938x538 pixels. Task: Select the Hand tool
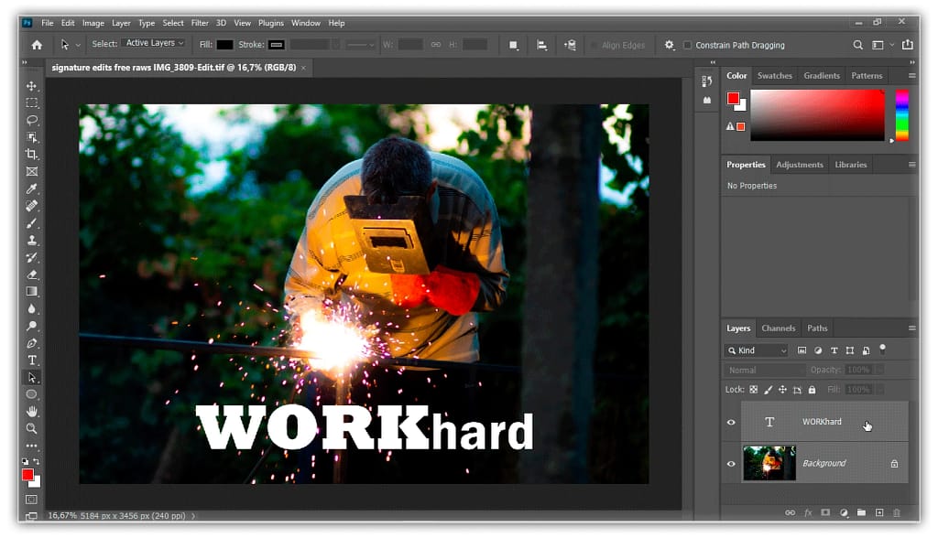click(x=32, y=411)
